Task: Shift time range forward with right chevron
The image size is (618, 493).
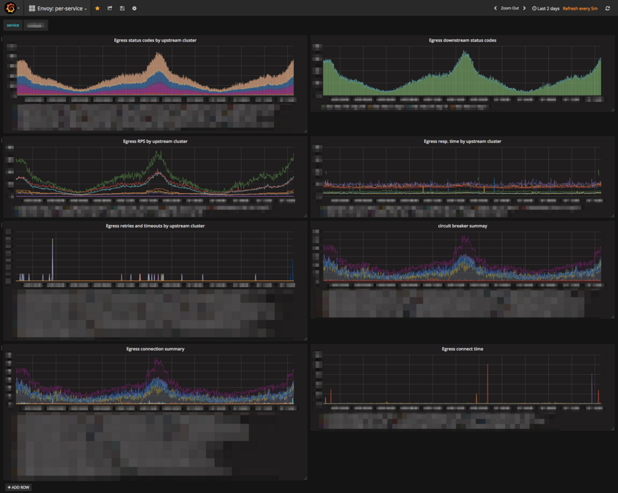Action: tap(524, 8)
